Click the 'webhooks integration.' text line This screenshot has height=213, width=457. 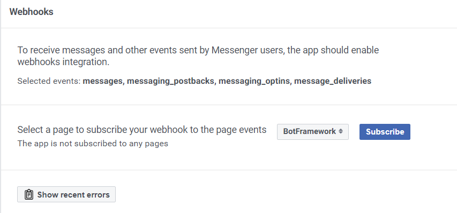coord(63,62)
